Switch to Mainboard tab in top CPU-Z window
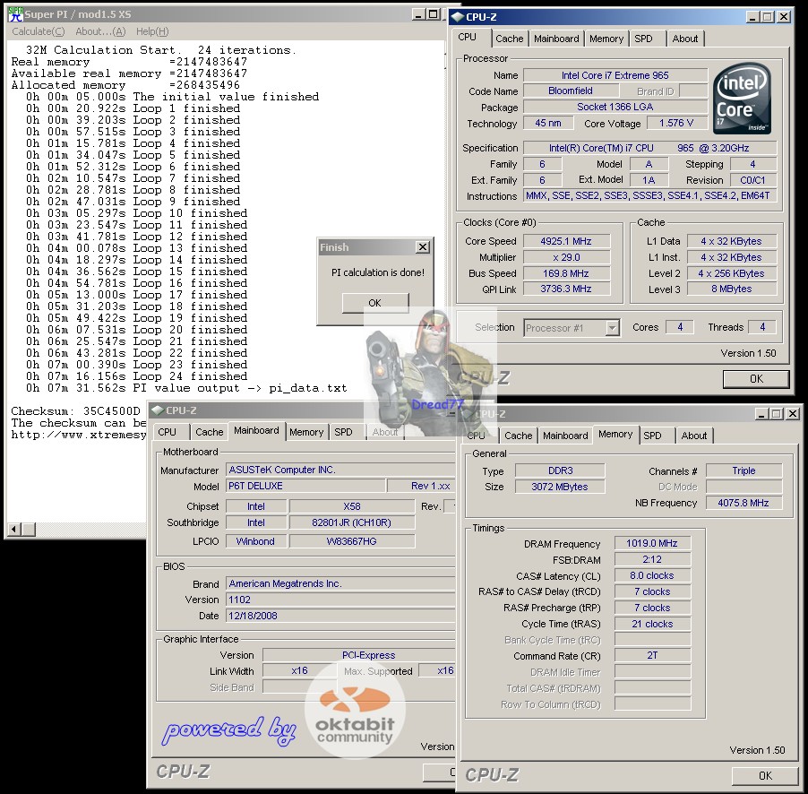Image resolution: width=808 pixels, height=794 pixels. tap(556, 39)
